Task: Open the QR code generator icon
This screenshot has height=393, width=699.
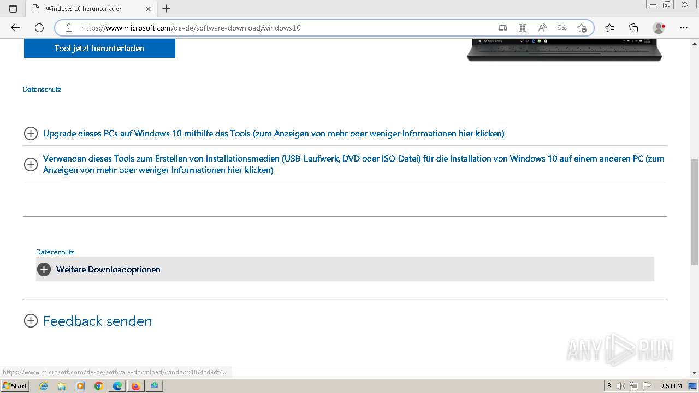Action: [523, 28]
